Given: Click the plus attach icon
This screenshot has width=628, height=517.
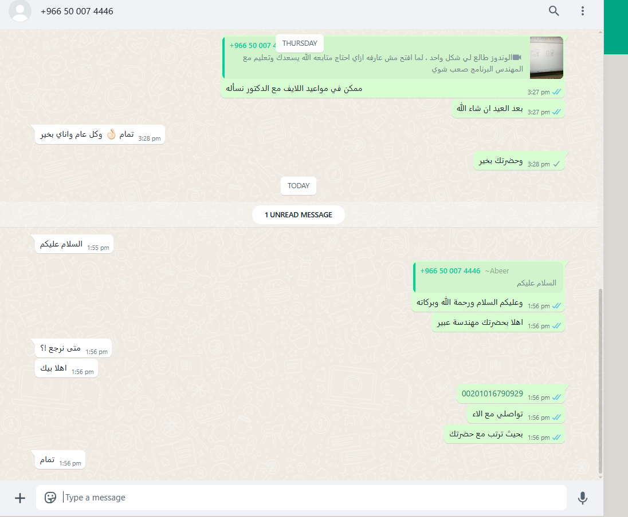Looking at the screenshot, I should (x=19, y=498).
